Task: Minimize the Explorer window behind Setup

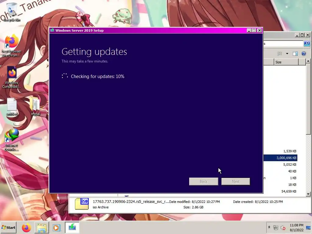Action: point(297,35)
